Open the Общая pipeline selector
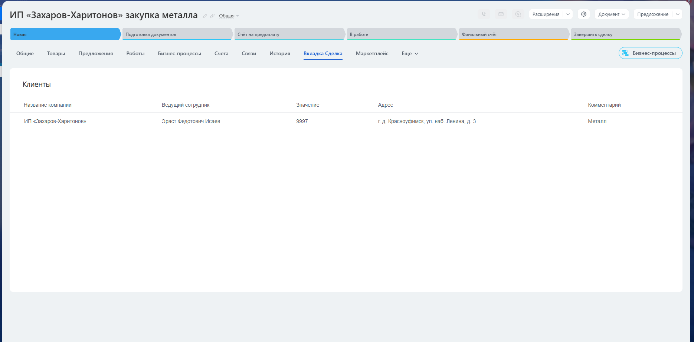This screenshot has width=694, height=342. point(229,16)
